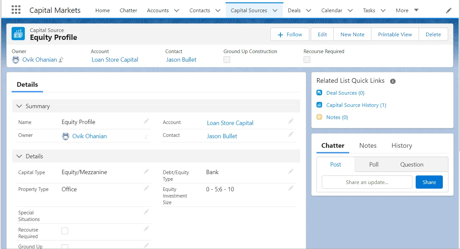Edit the Name field with its pencil icon

point(146,121)
